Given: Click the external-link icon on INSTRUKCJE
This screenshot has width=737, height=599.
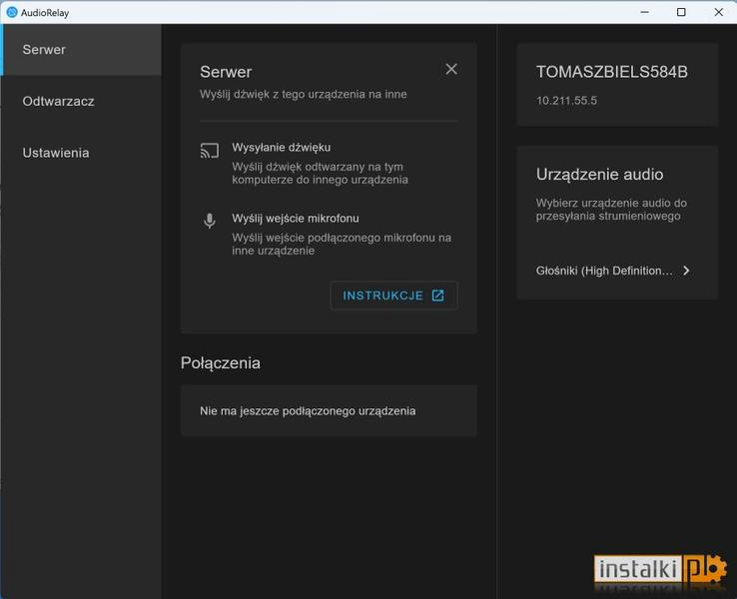Looking at the screenshot, I should [437, 296].
